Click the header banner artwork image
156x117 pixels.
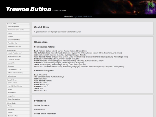tap(125, 7)
